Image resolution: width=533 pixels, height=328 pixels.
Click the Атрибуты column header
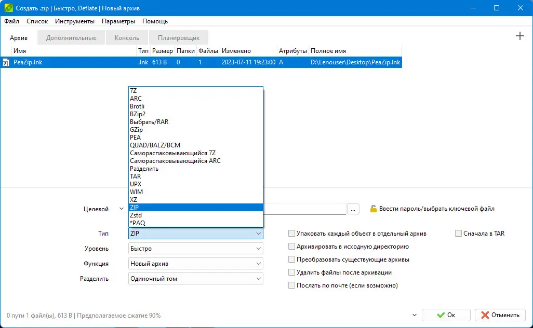click(293, 51)
